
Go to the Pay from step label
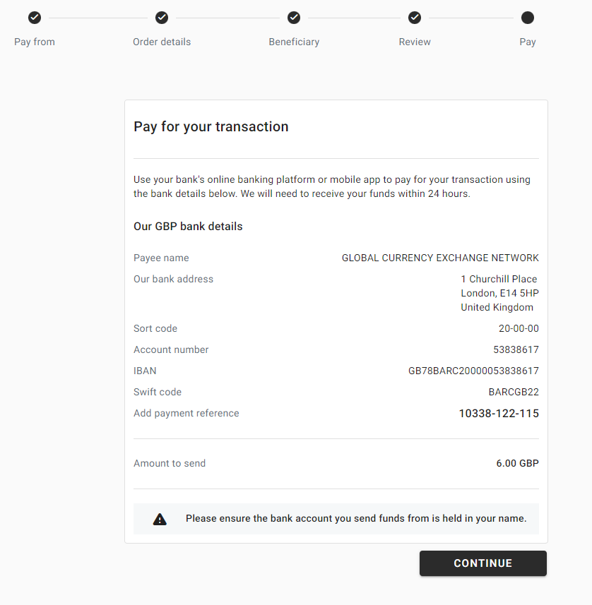point(35,42)
